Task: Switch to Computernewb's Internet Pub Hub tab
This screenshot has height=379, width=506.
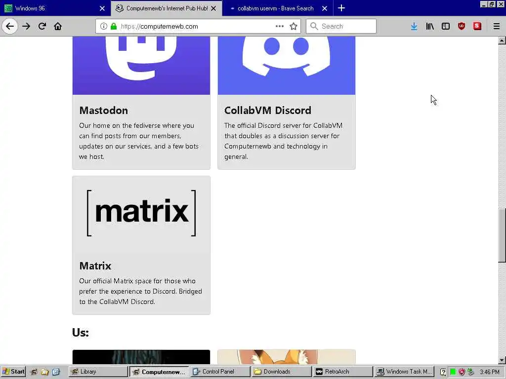Action: [167, 8]
